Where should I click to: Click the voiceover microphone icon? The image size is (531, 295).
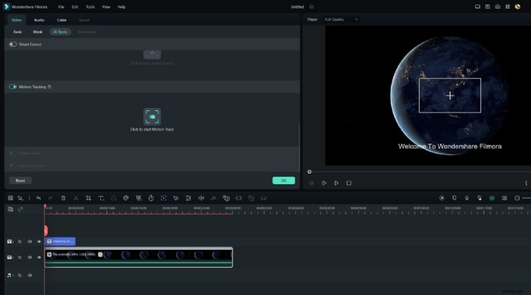click(x=467, y=198)
